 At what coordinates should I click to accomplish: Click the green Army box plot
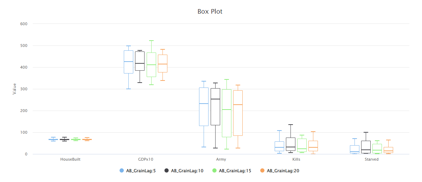click(226, 113)
